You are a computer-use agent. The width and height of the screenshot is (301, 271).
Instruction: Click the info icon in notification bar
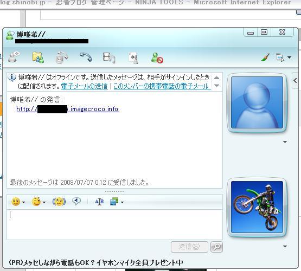12,78
